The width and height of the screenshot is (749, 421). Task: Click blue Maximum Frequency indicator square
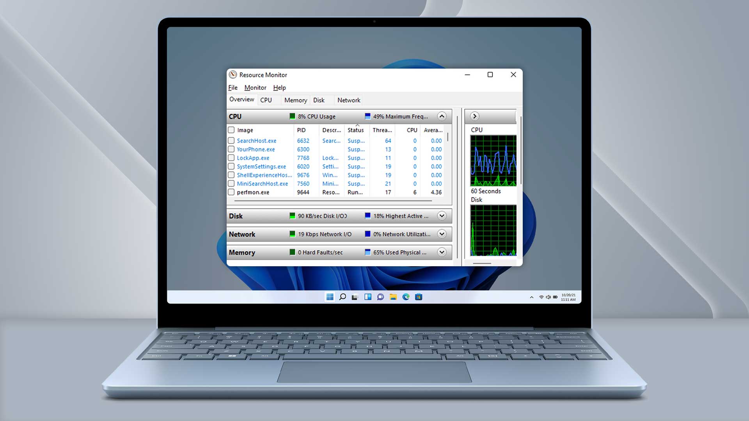pos(367,116)
